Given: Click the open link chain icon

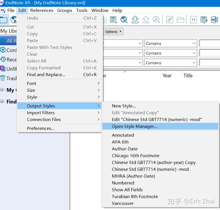Looking at the screenshot, I should 170,20.
